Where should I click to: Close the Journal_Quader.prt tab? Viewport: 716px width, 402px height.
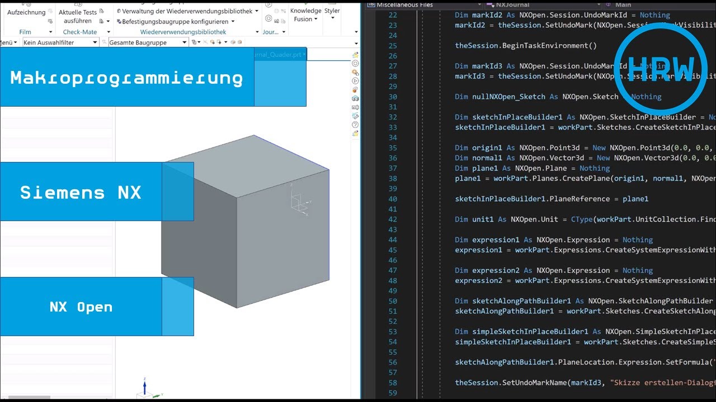tap(304, 55)
